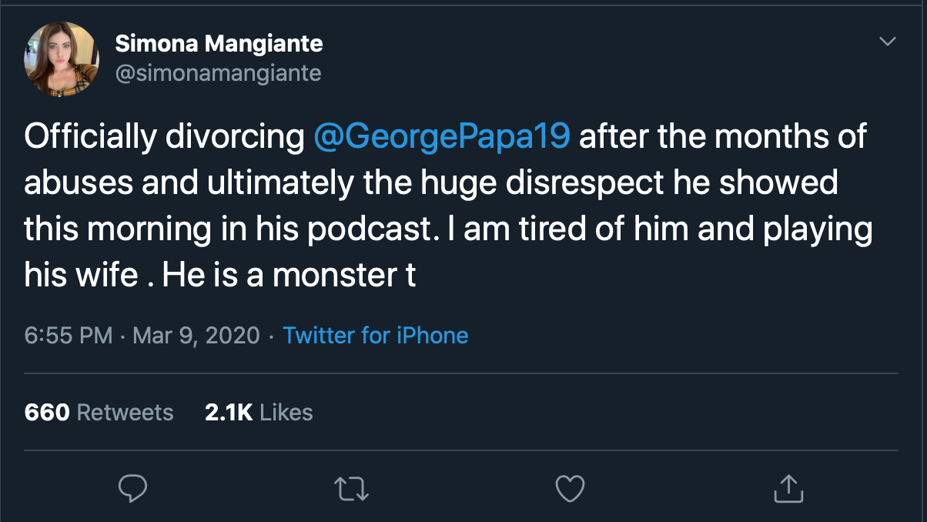The image size is (927, 522).
Task: Open the Twitter for iPhone source link
Action: pyautogui.click(x=375, y=336)
